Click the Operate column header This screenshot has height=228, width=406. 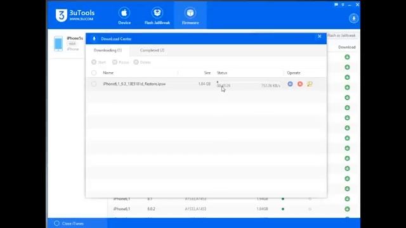pos(294,73)
